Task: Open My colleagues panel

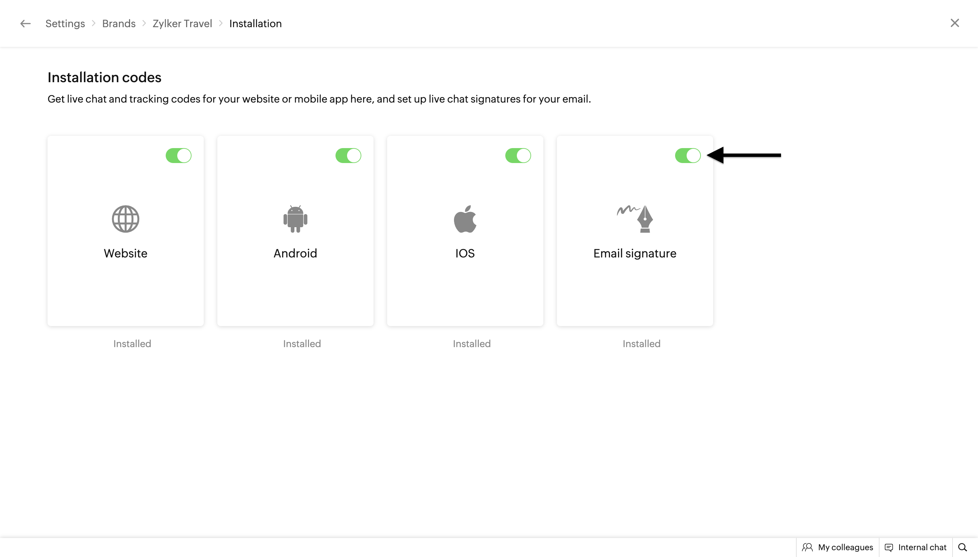Action: [838, 547]
